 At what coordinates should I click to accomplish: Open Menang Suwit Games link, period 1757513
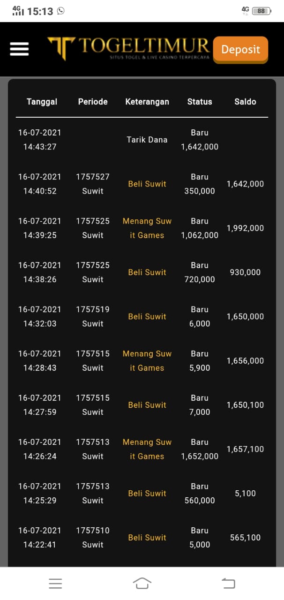(147, 449)
